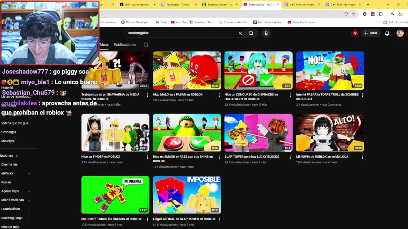The width and height of the screenshot is (408, 229).
Task: Open options for Hice un TINDER video
Action: (x=147, y=157)
